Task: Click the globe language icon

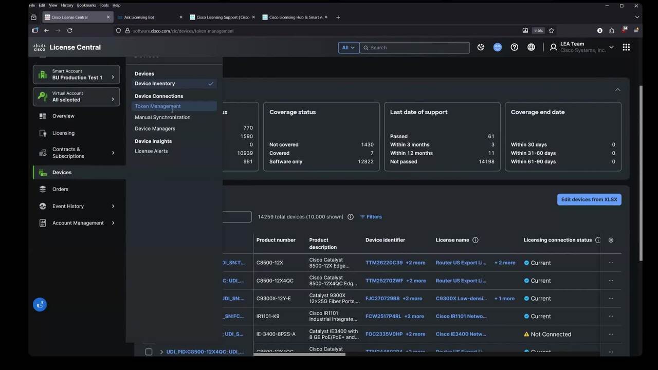Action: coord(531,47)
